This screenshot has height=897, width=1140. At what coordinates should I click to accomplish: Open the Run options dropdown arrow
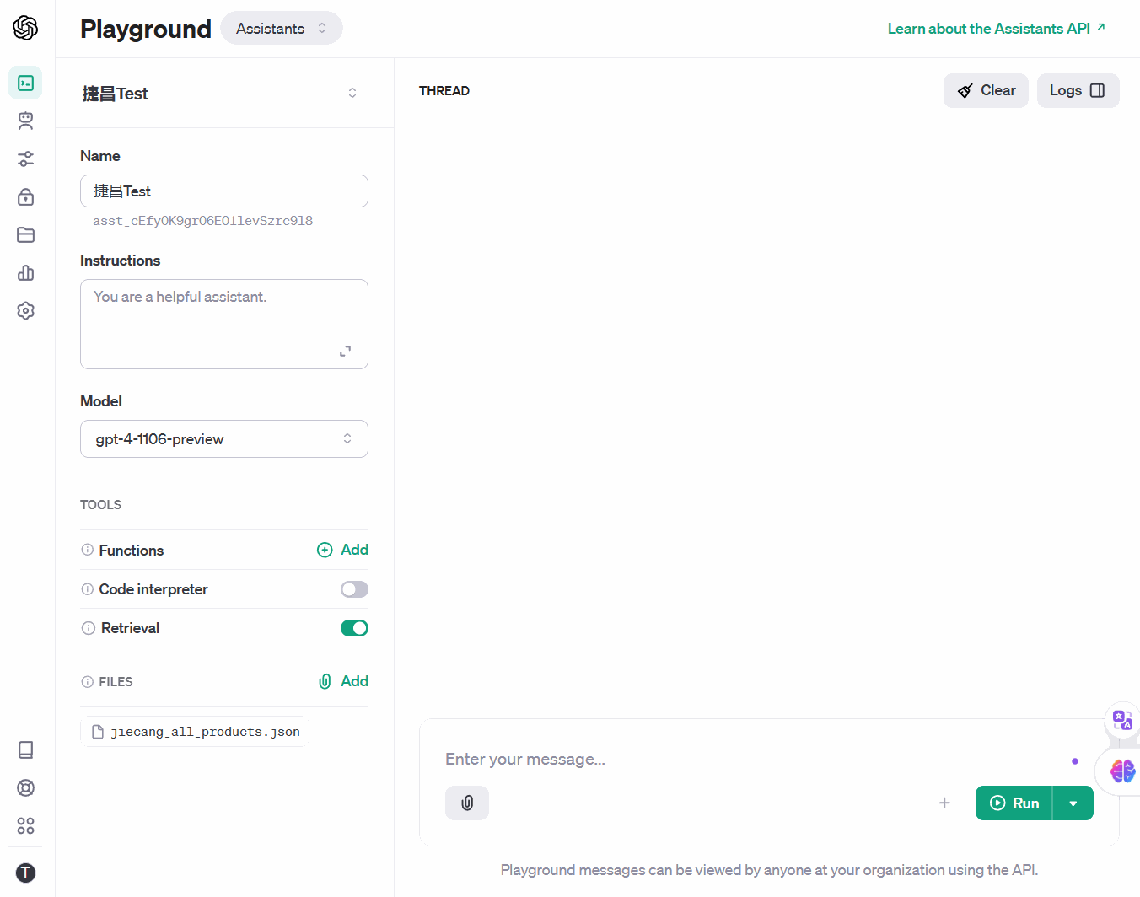pyautogui.click(x=1073, y=803)
